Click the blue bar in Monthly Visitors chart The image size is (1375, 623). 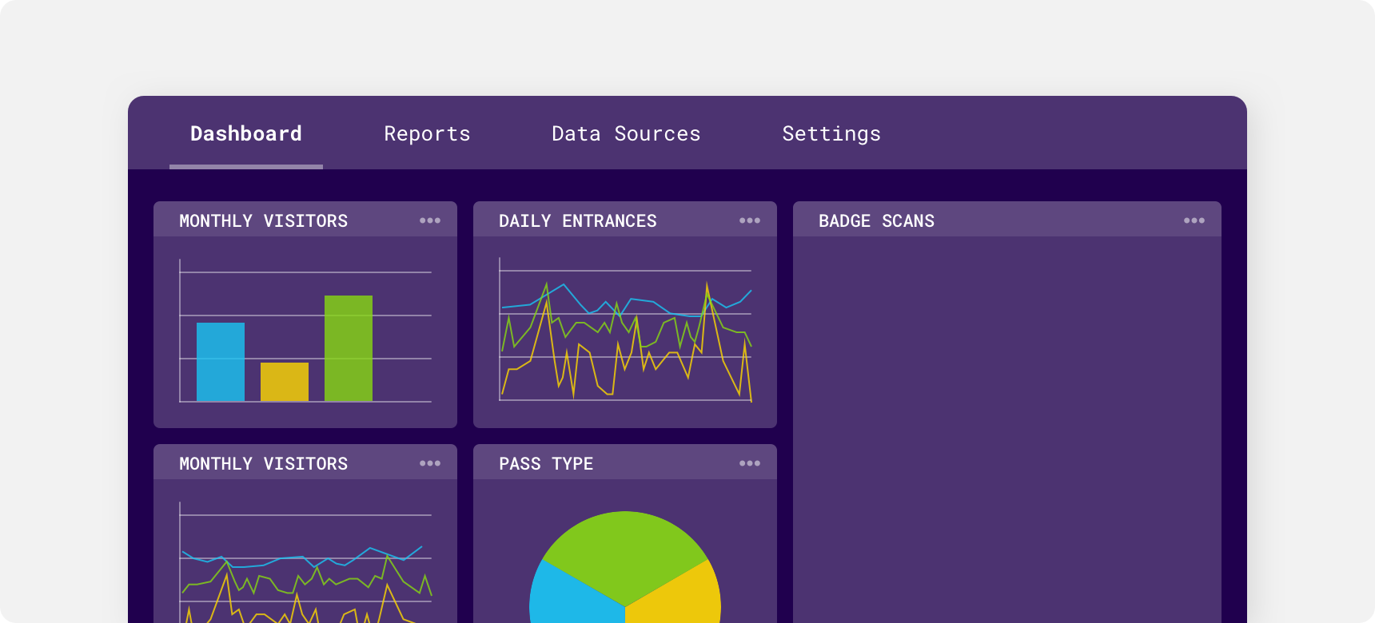pyautogui.click(x=221, y=362)
